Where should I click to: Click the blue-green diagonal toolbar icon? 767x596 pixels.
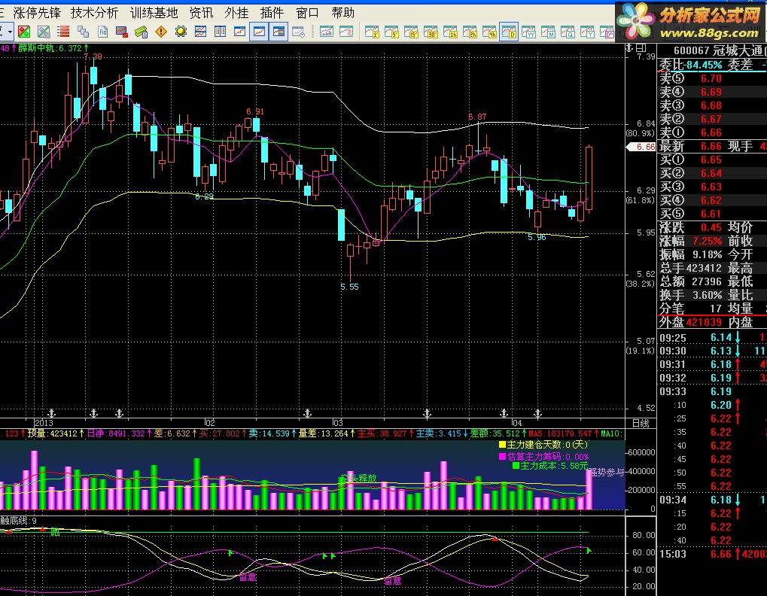tap(44, 32)
